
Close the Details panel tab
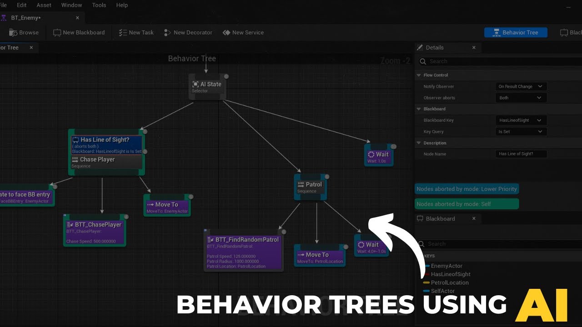pyautogui.click(x=474, y=48)
